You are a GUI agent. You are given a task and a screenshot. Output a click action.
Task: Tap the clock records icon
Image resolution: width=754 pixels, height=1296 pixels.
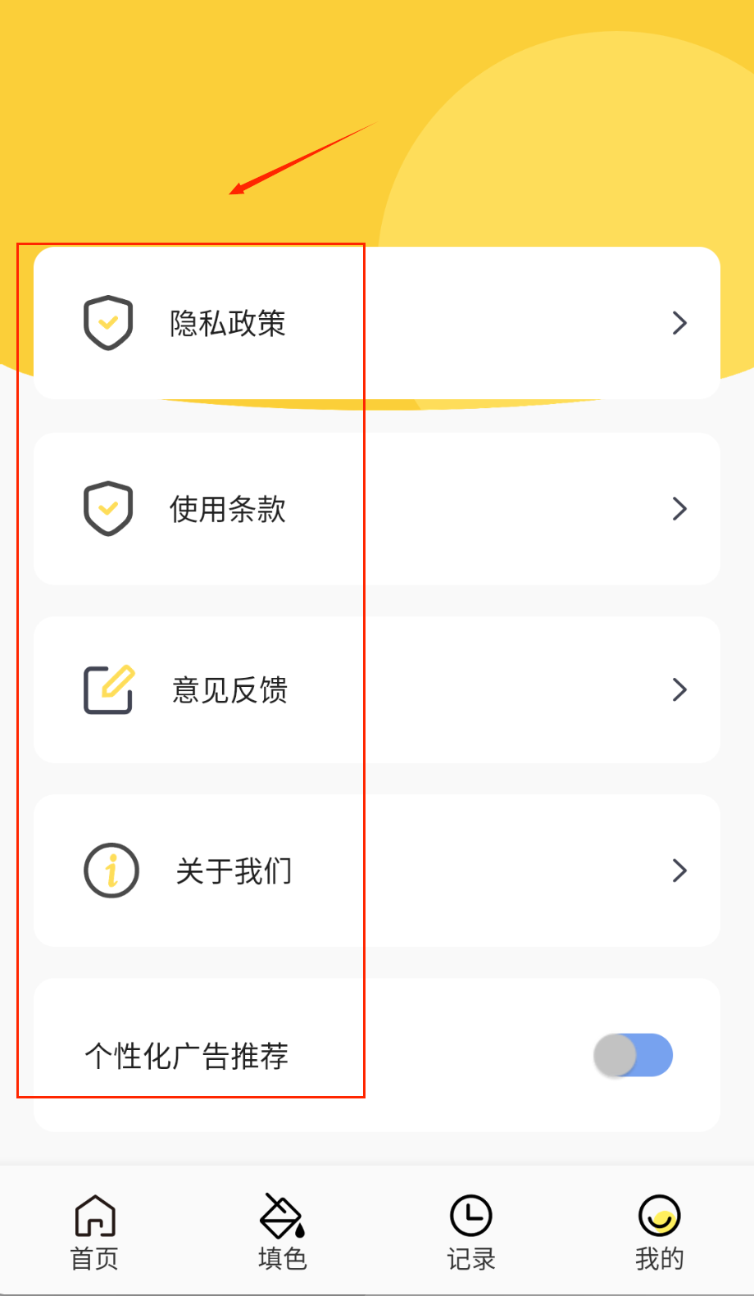pyautogui.click(x=471, y=1215)
